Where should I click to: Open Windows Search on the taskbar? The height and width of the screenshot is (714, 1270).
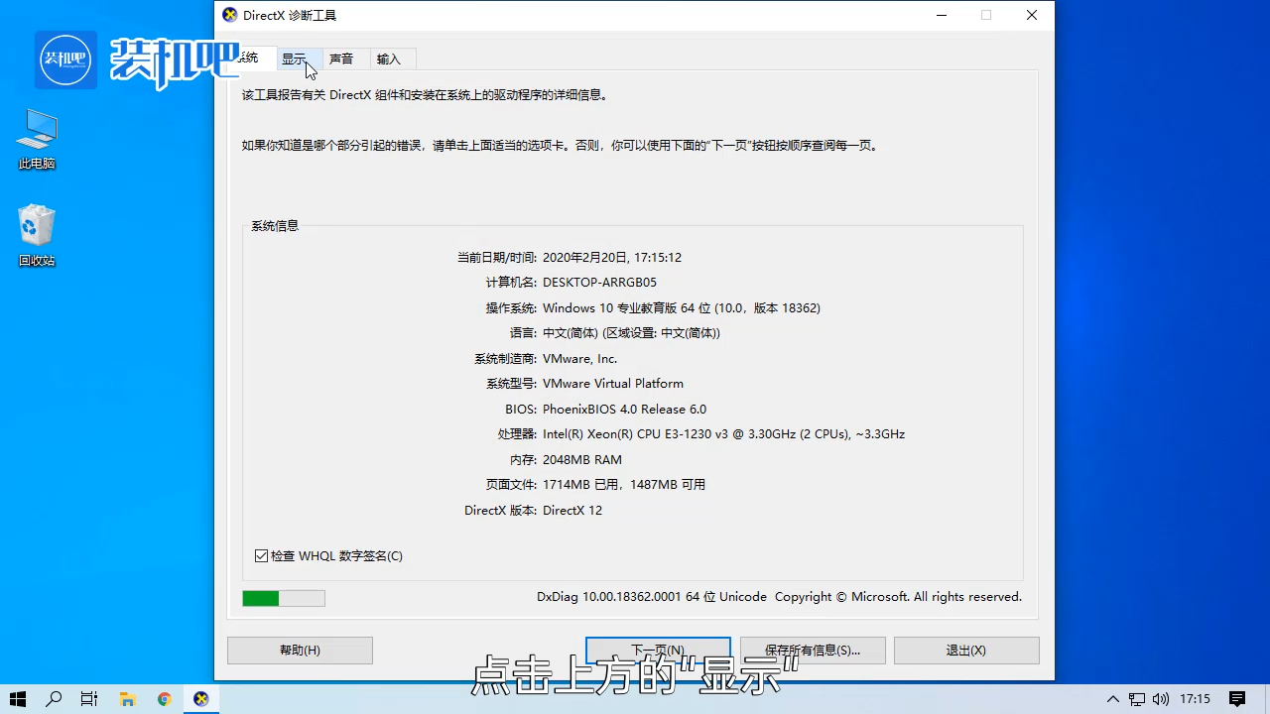(54, 698)
